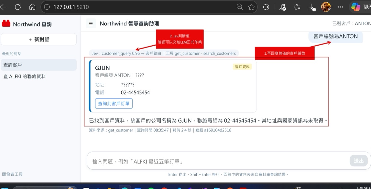Click the 電話 field label
This screenshot has height=189, width=371.
pos(100,93)
